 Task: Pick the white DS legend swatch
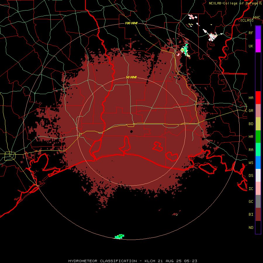tap(258, 175)
